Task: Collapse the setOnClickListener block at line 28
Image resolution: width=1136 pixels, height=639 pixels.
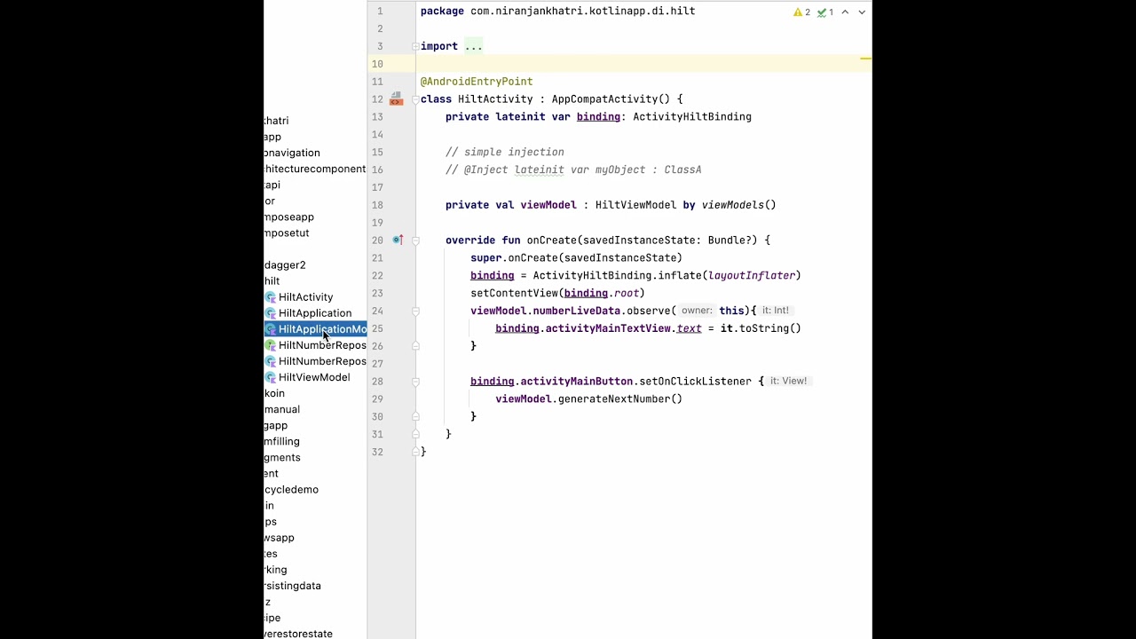Action: [414, 382]
